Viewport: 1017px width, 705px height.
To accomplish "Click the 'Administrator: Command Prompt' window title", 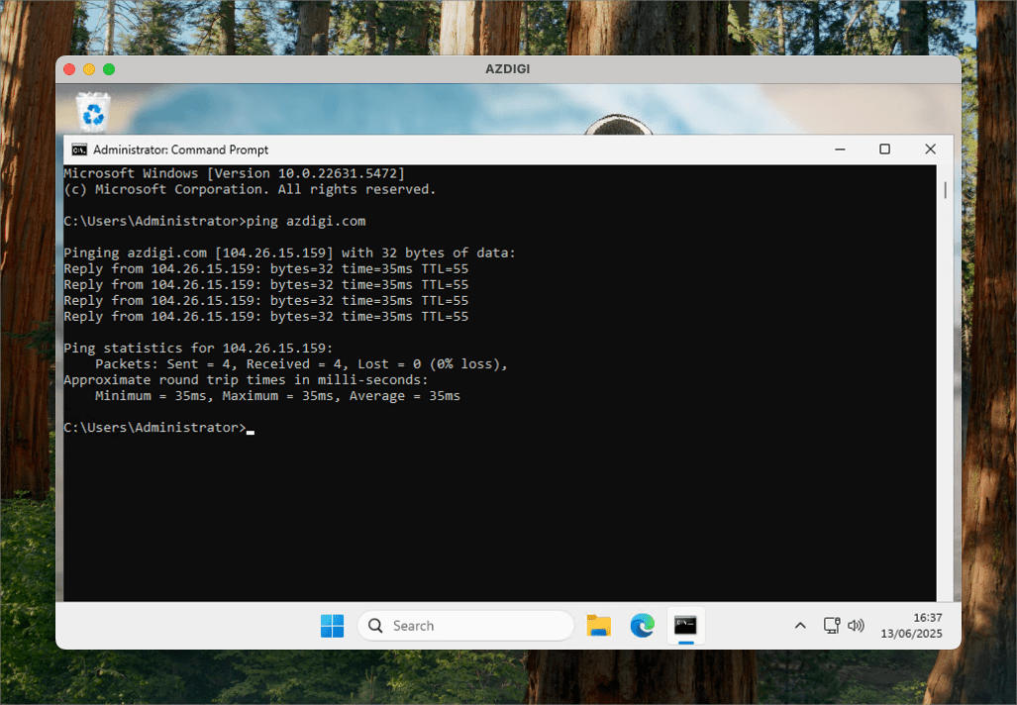I will click(x=180, y=150).
